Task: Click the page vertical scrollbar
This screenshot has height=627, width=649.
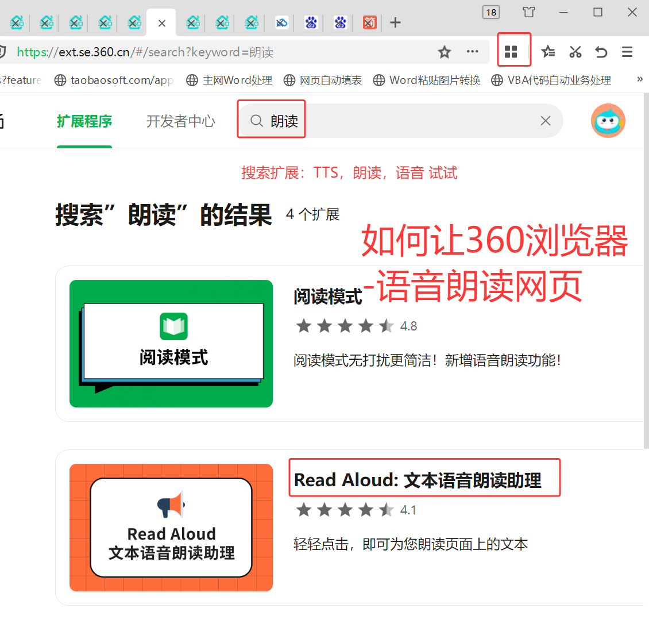Action: [646, 271]
